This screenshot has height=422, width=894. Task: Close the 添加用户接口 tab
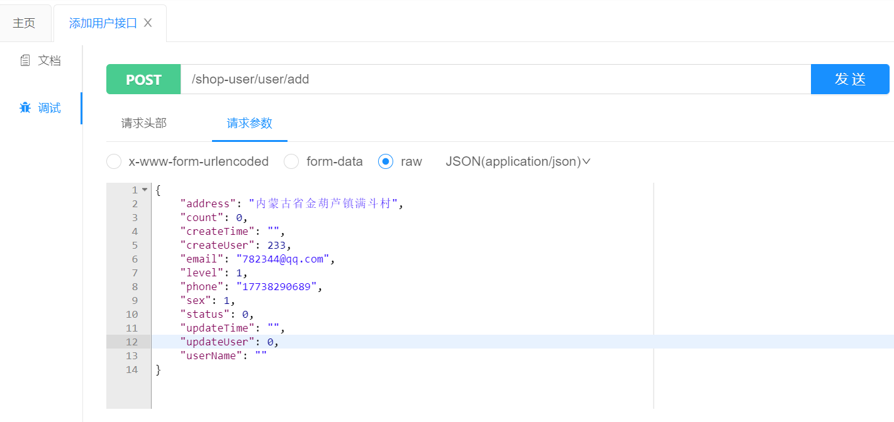(148, 23)
